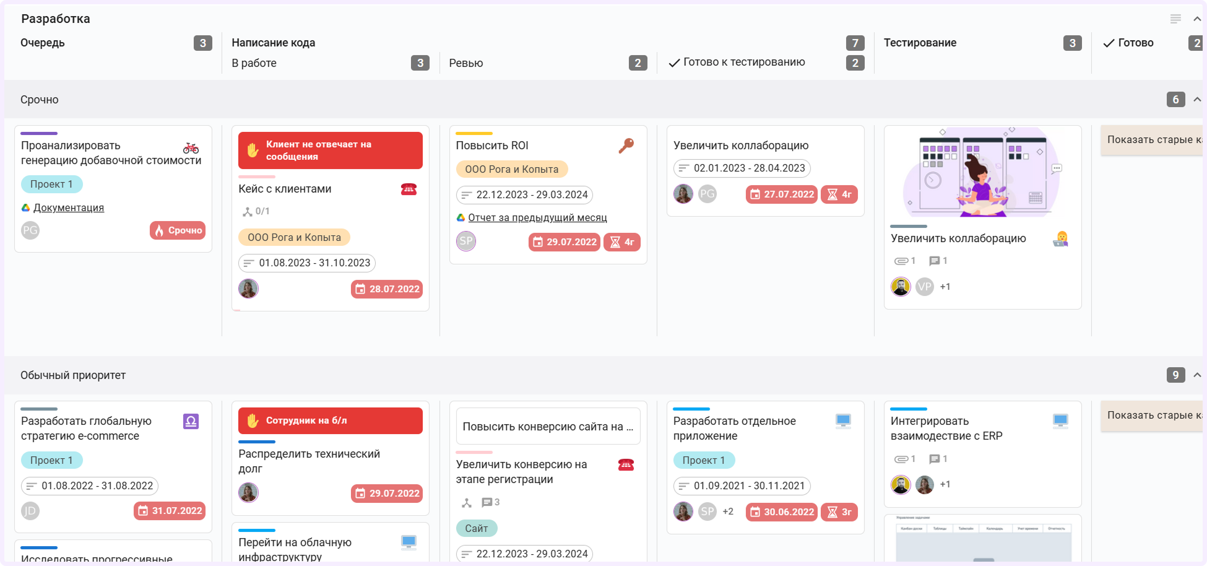
Task: Open the 'Документация' link
Action: pos(70,207)
